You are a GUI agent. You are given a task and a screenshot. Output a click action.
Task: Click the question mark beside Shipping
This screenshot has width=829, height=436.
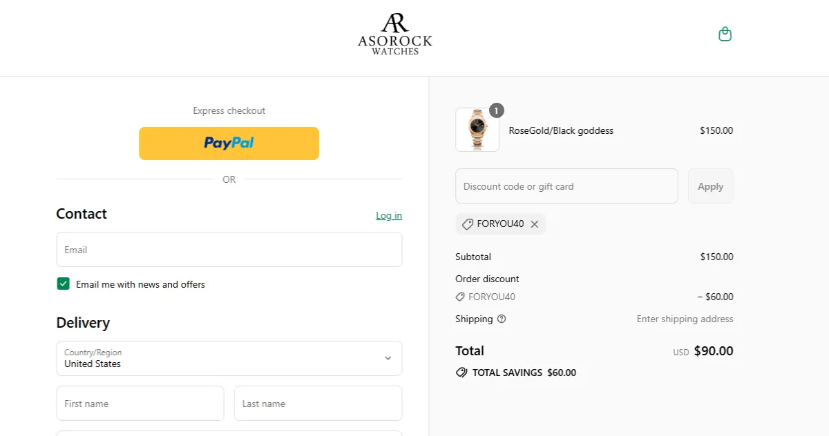coord(501,319)
